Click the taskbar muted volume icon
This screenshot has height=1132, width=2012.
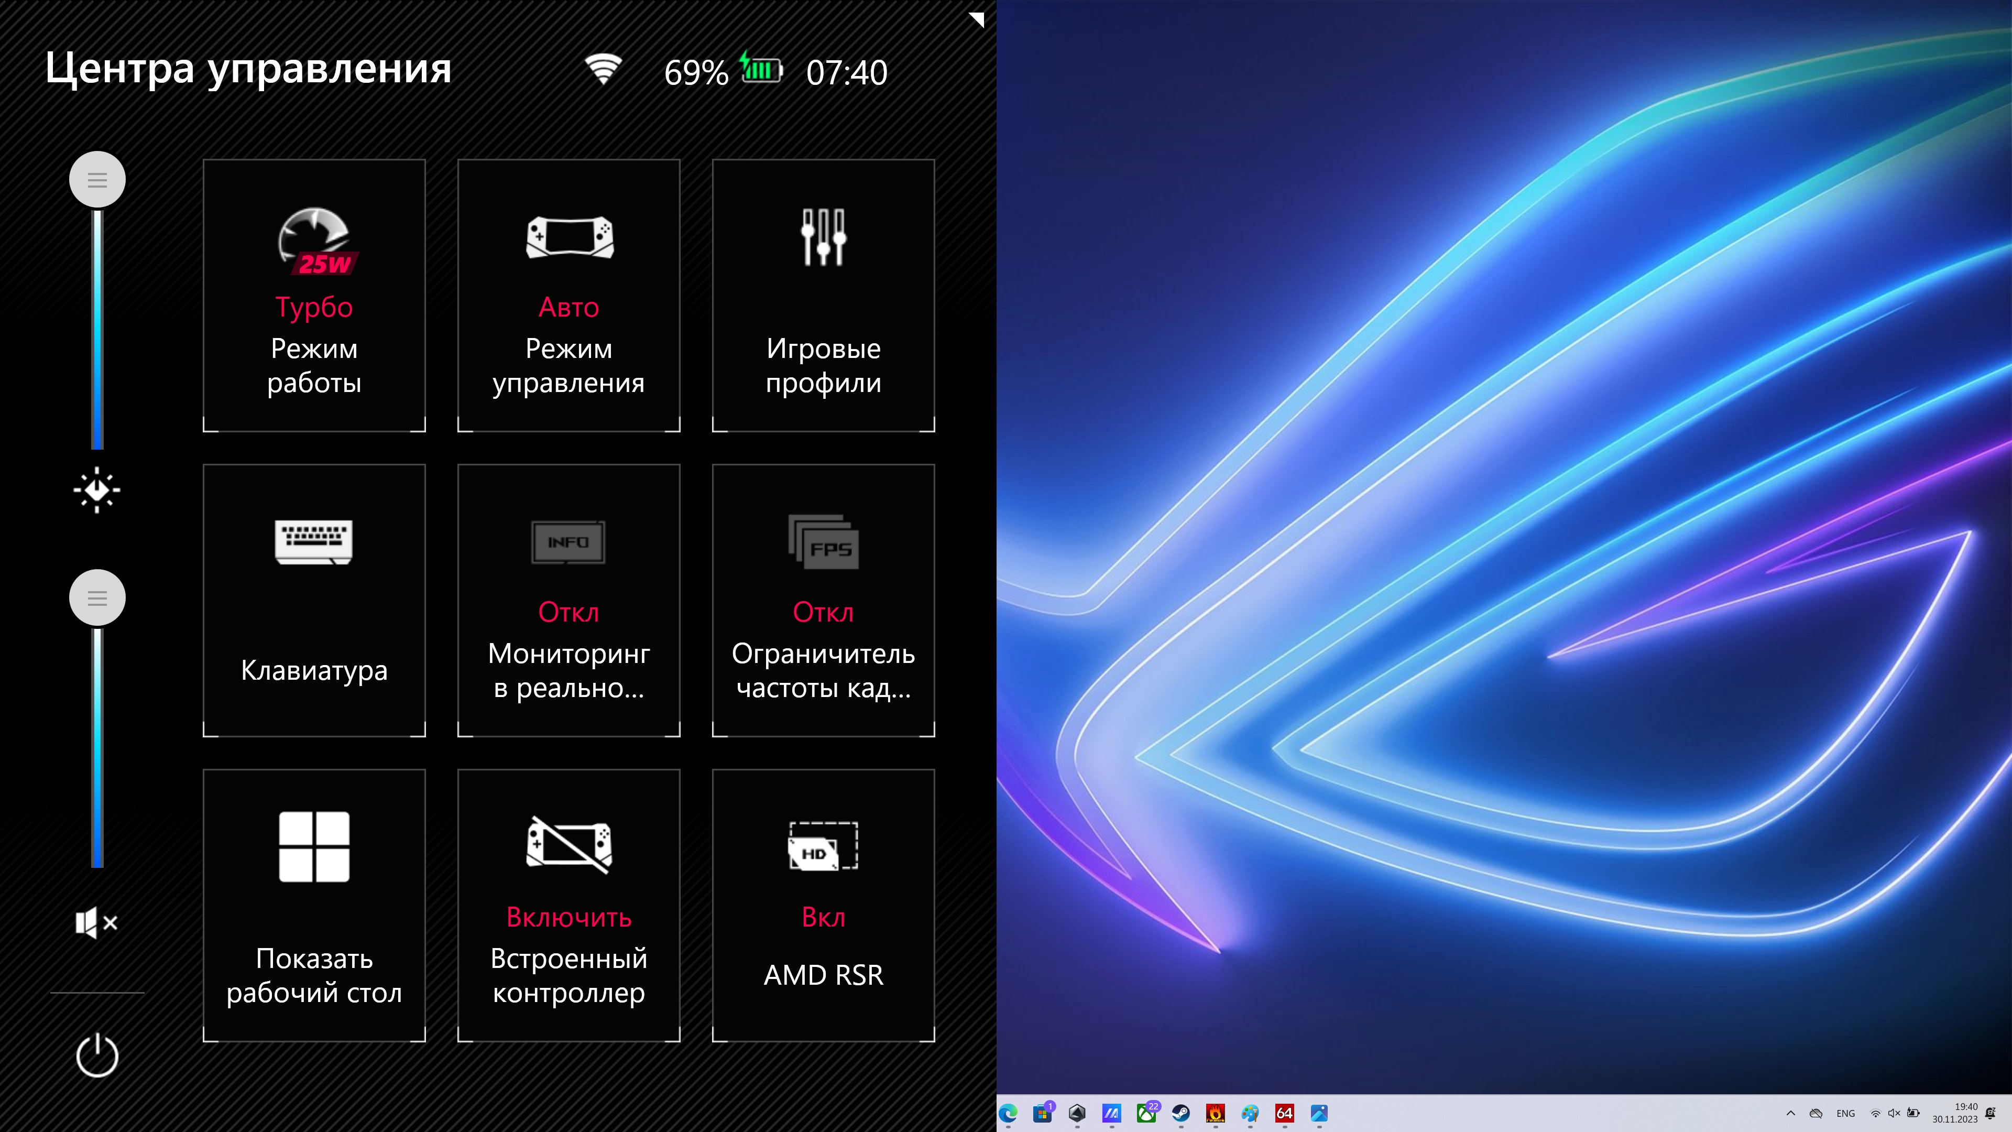coord(1894,1113)
